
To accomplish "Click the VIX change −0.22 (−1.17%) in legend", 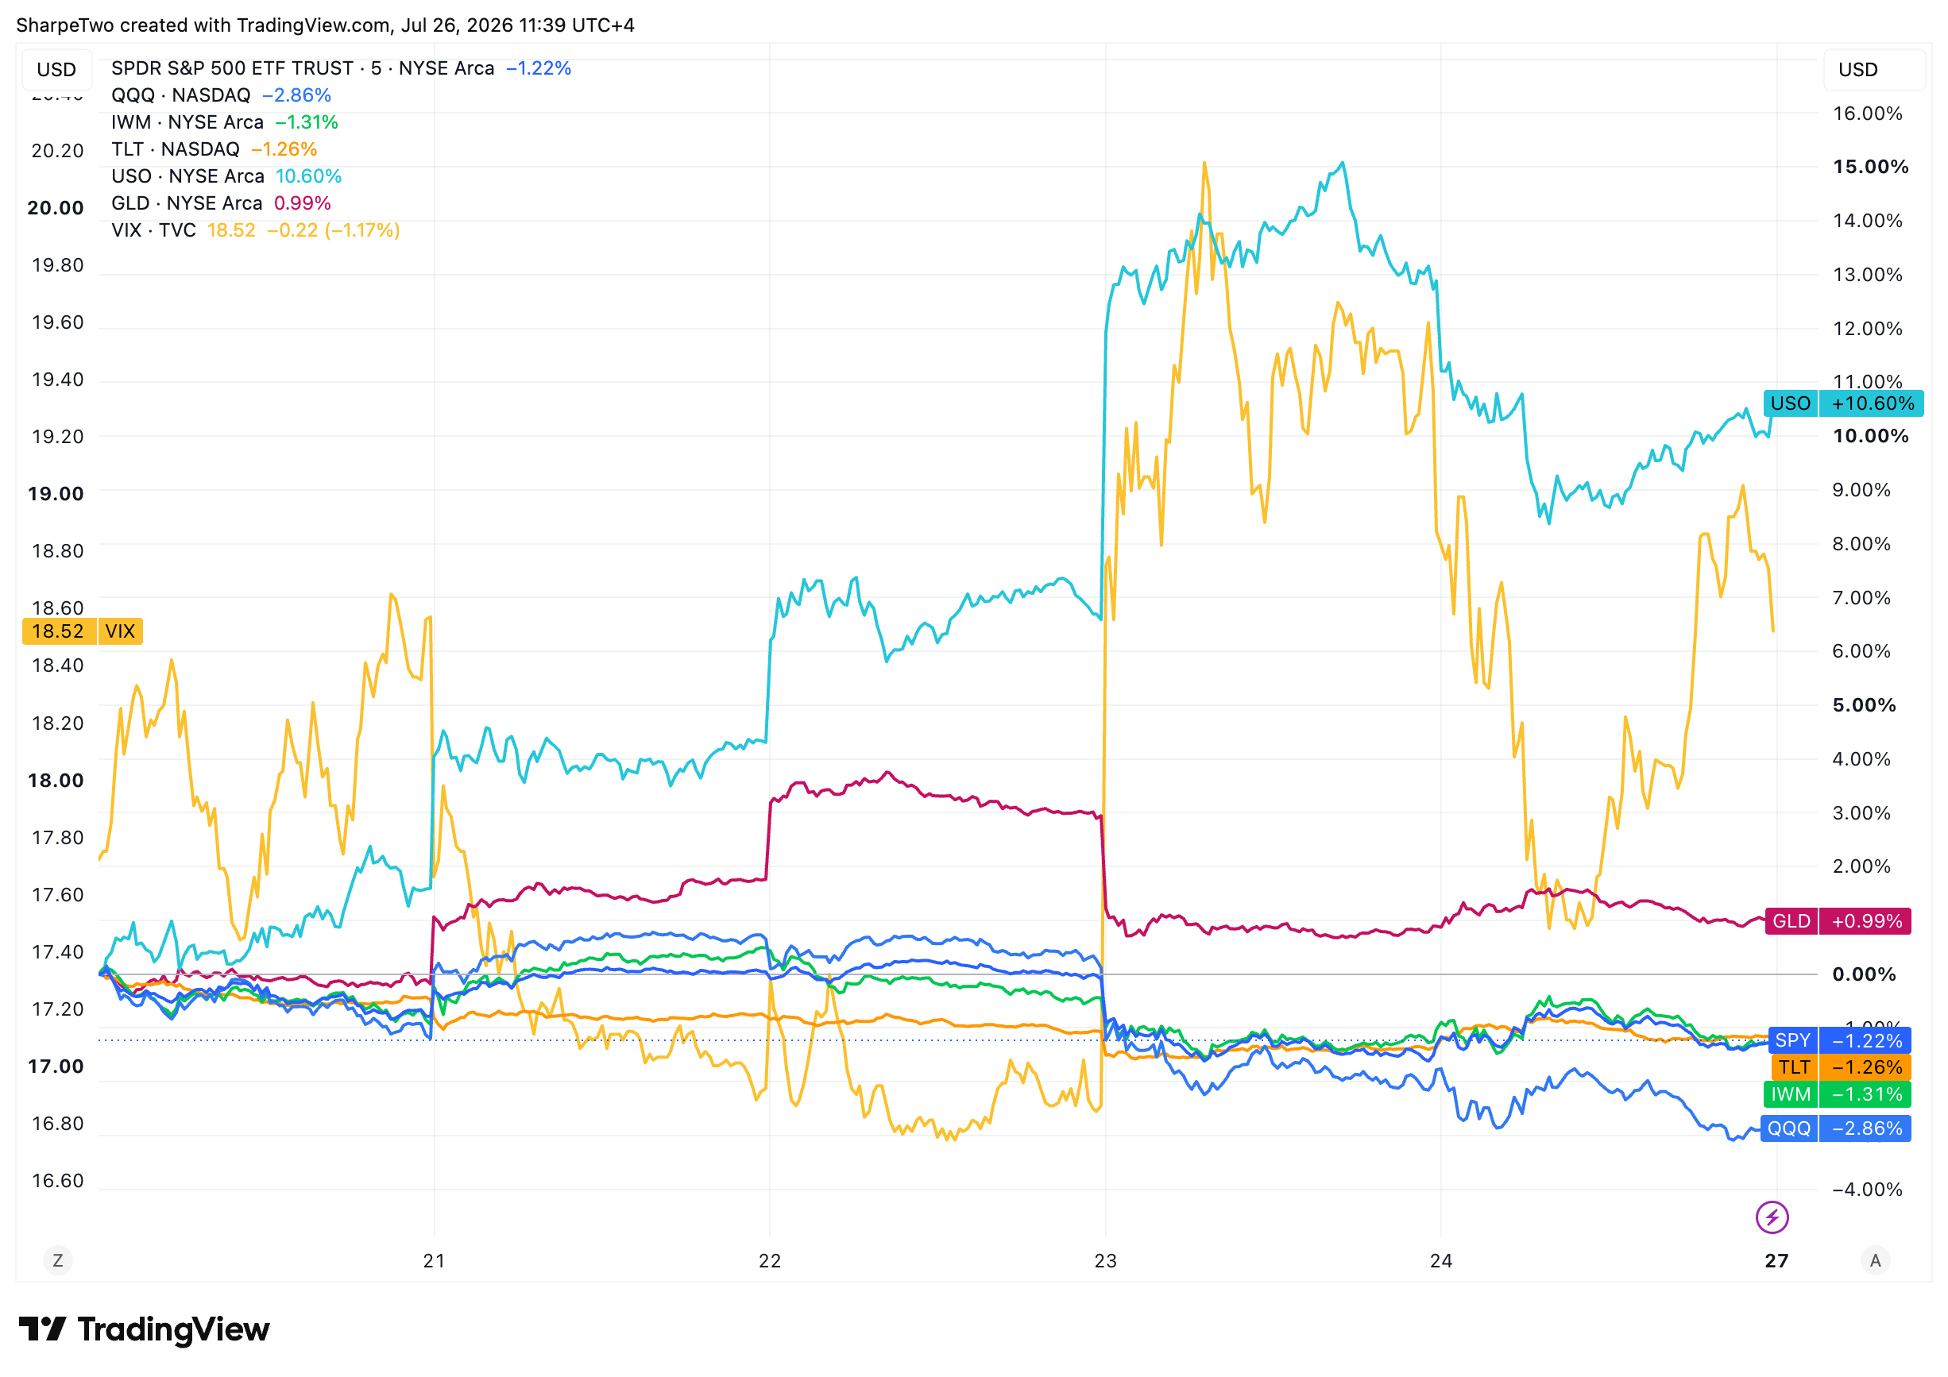I will click(x=334, y=230).
